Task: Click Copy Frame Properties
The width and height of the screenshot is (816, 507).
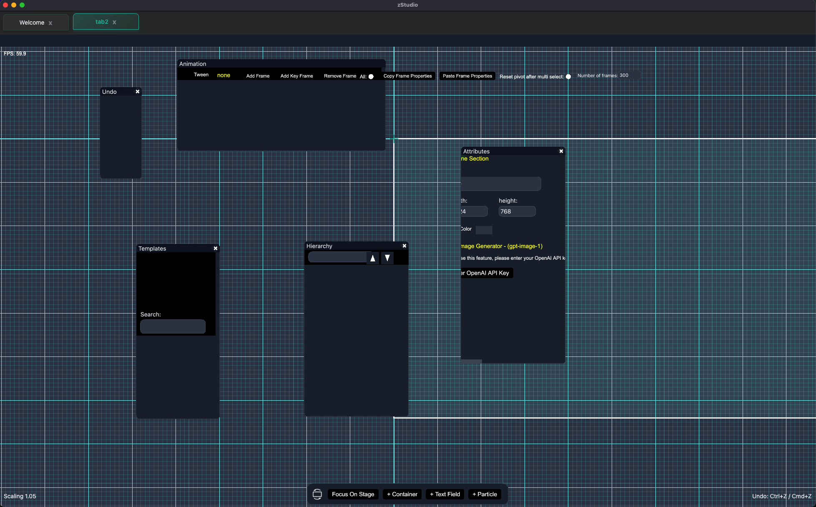Action: [x=407, y=76]
